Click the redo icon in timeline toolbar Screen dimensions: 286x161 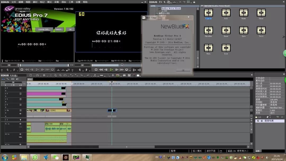88,75
